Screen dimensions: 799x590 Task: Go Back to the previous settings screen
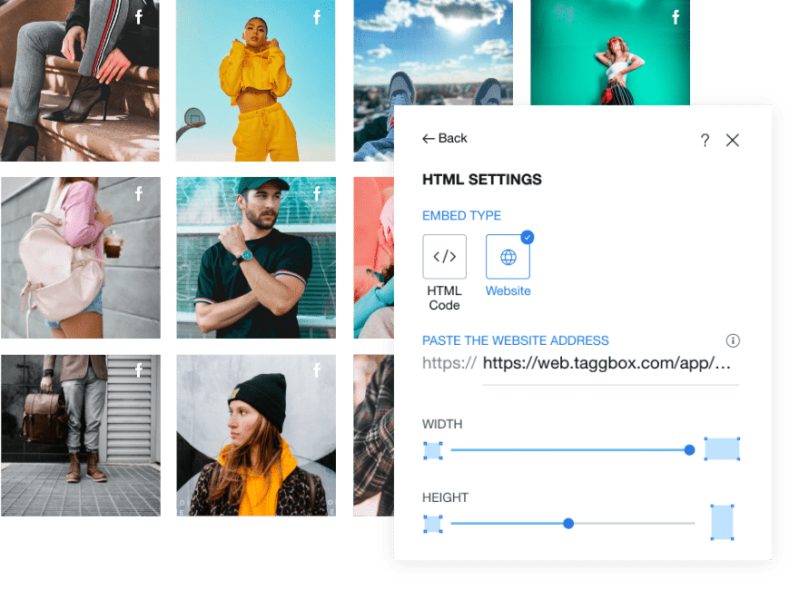click(445, 138)
